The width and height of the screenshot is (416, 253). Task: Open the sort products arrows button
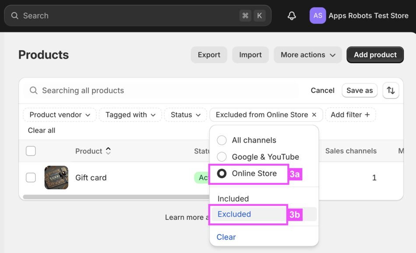click(391, 91)
